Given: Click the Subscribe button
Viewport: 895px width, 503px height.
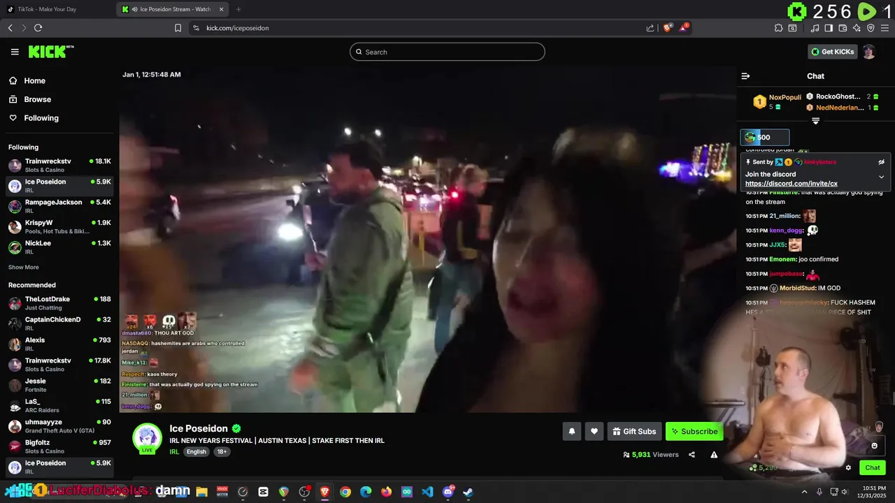Looking at the screenshot, I should point(694,431).
